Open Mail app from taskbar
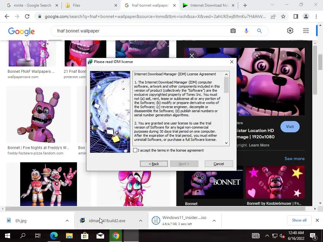Image resolution: width=323 pixels, height=242 pixels. pos(100,236)
